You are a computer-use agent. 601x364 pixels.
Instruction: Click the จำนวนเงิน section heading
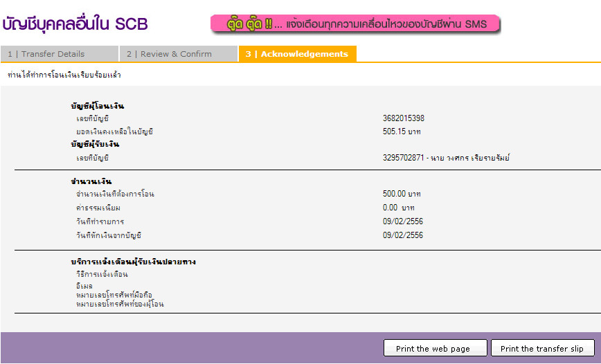(x=91, y=181)
